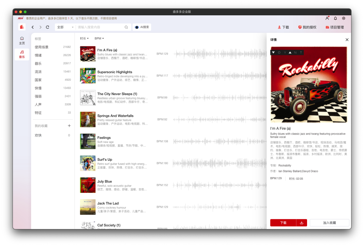The height and width of the screenshot is (246, 364).
Task: Select track title July Blue
Action: 104,181
